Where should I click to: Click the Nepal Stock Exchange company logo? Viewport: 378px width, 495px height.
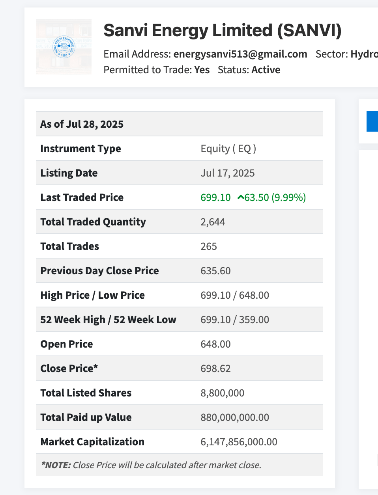click(64, 47)
